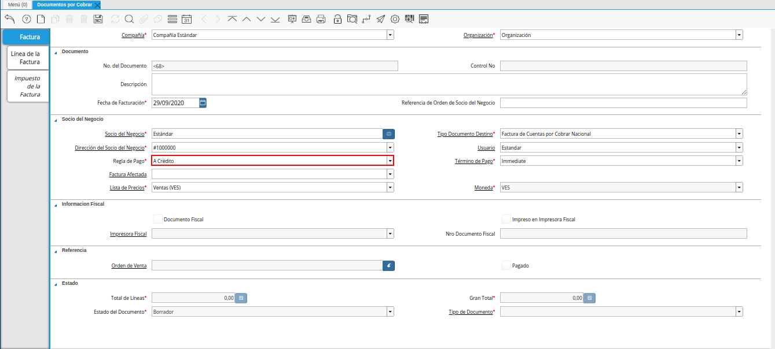The height and width of the screenshot is (349, 775).
Task: Expand the Término de Pago dropdown
Action: [x=739, y=161]
